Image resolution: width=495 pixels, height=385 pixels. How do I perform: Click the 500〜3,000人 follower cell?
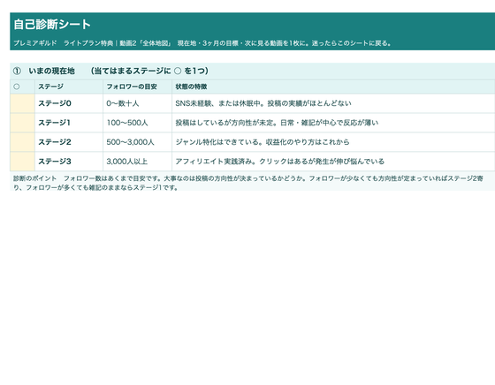pyautogui.click(x=137, y=142)
